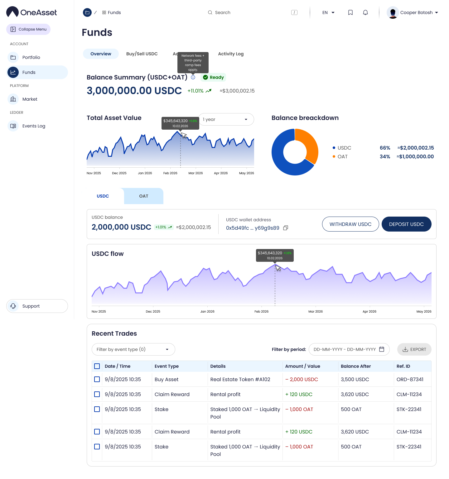The height and width of the screenshot is (479, 449).
Task: Open calendar icon in period filter
Action: click(382, 349)
